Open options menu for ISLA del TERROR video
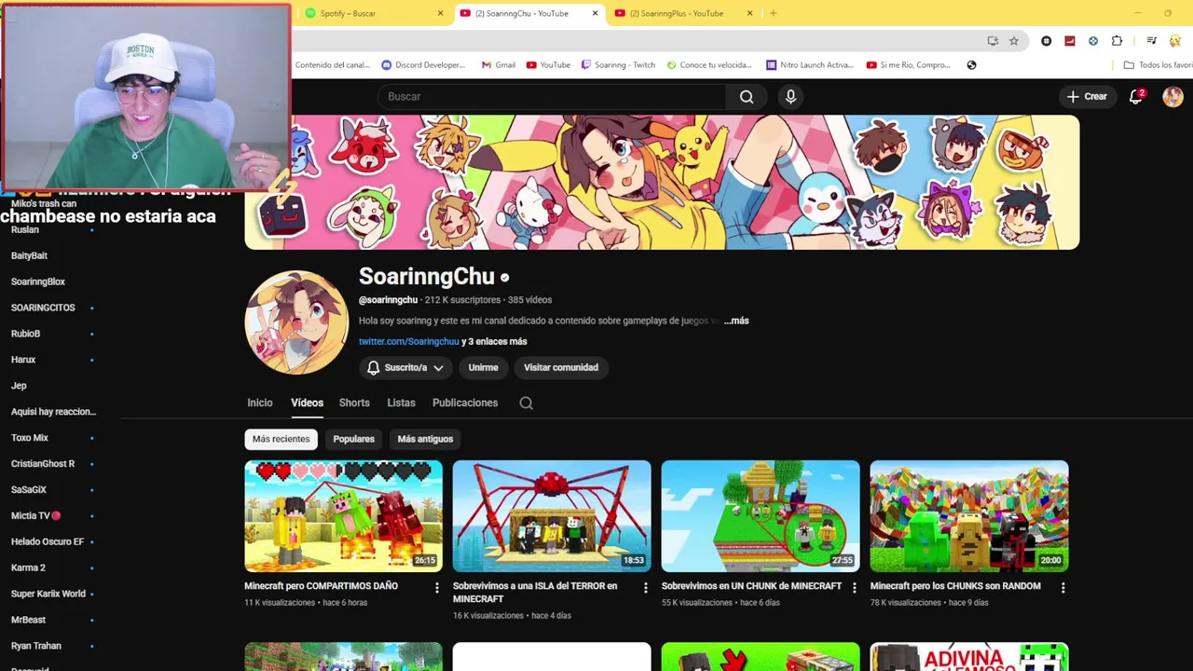This screenshot has height=671, width=1193. pos(645,587)
